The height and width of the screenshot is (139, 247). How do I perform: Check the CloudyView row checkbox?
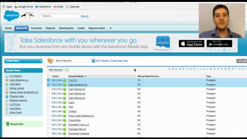pos(48,120)
